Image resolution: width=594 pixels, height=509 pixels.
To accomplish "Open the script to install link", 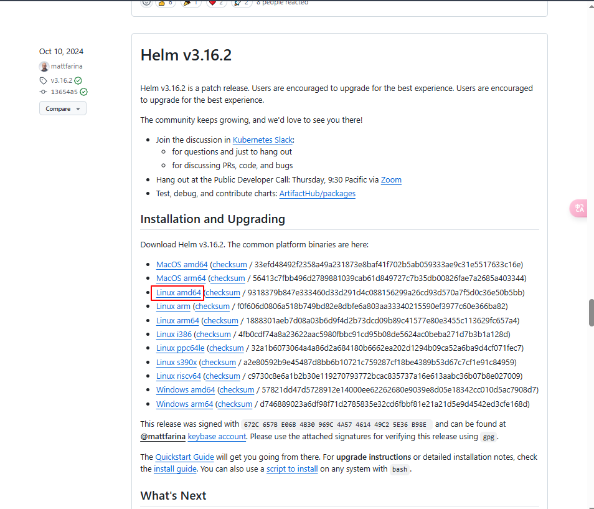I will click(x=292, y=469).
